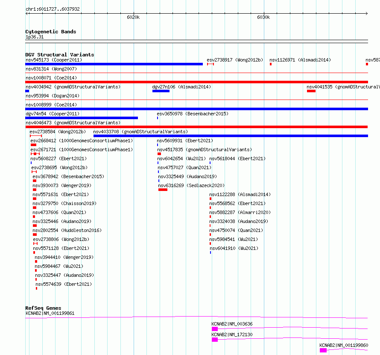Click nsv1008071 (Coe2014) variant label
Screen dimensions: 380x355
(x=51, y=78)
